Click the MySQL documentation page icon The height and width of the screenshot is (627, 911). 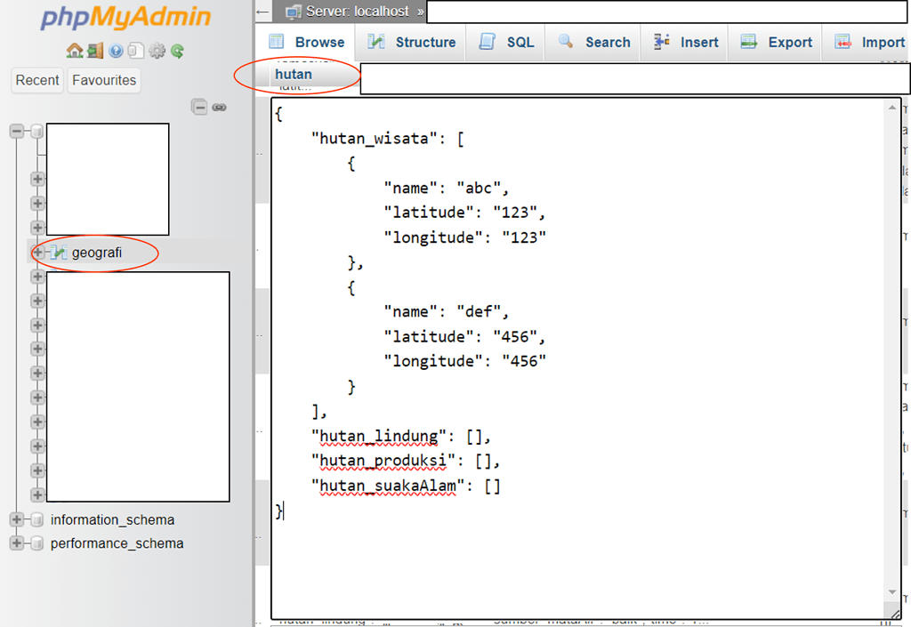coord(136,50)
